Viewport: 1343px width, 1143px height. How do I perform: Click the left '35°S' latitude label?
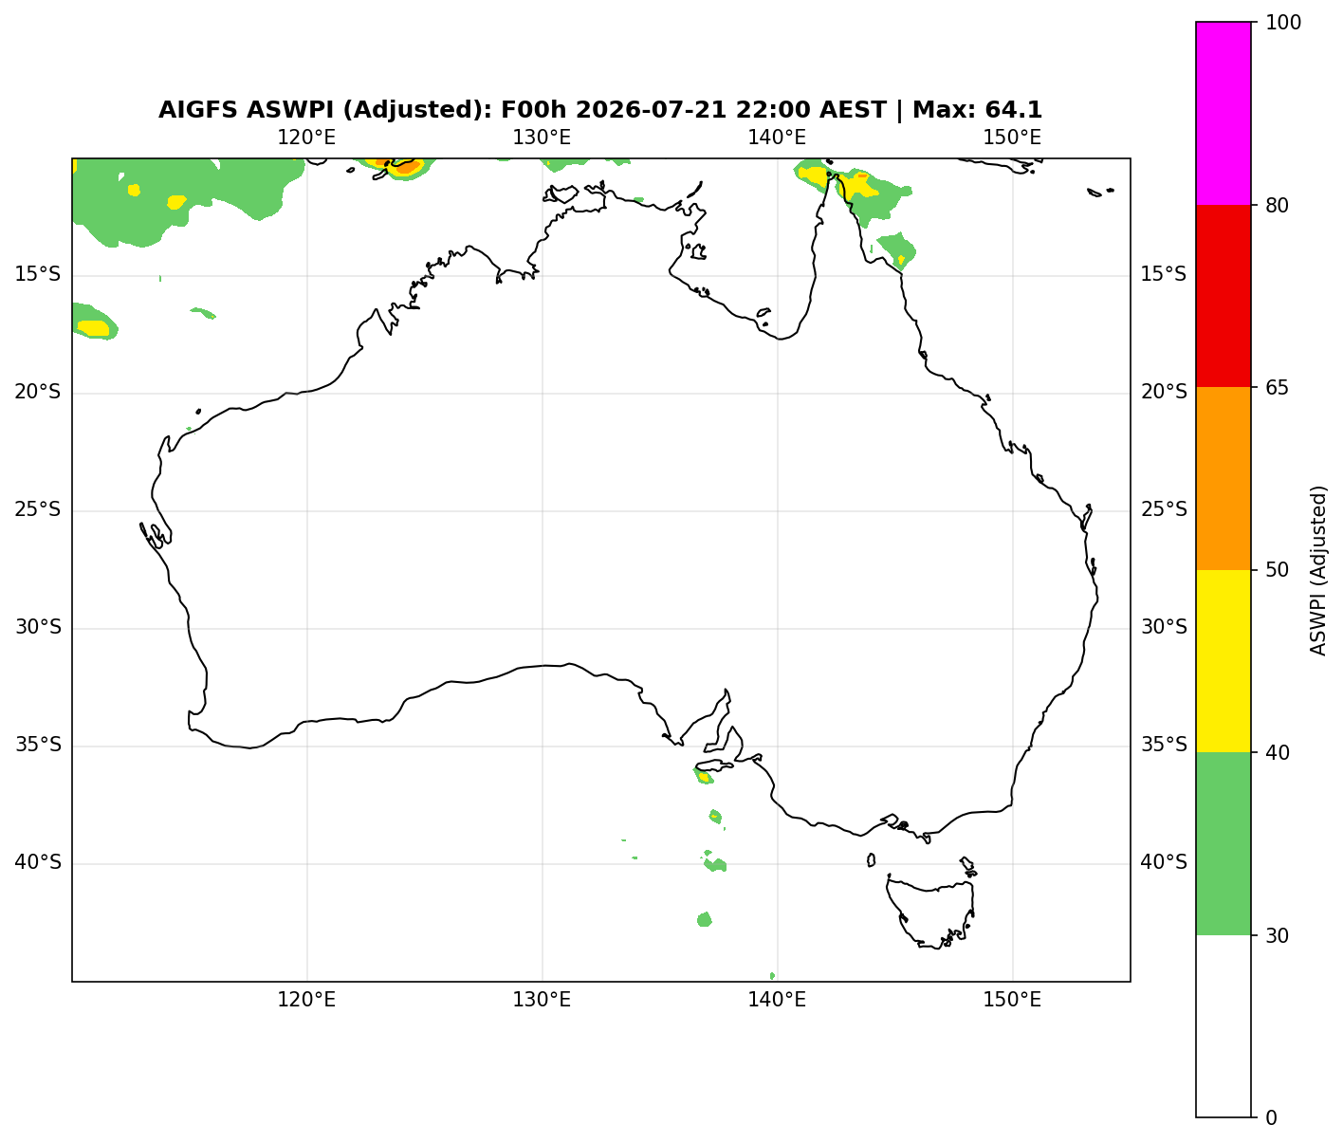click(x=38, y=746)
